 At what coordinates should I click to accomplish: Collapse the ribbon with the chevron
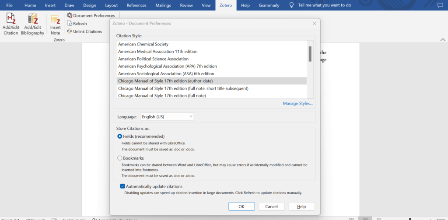443,40
